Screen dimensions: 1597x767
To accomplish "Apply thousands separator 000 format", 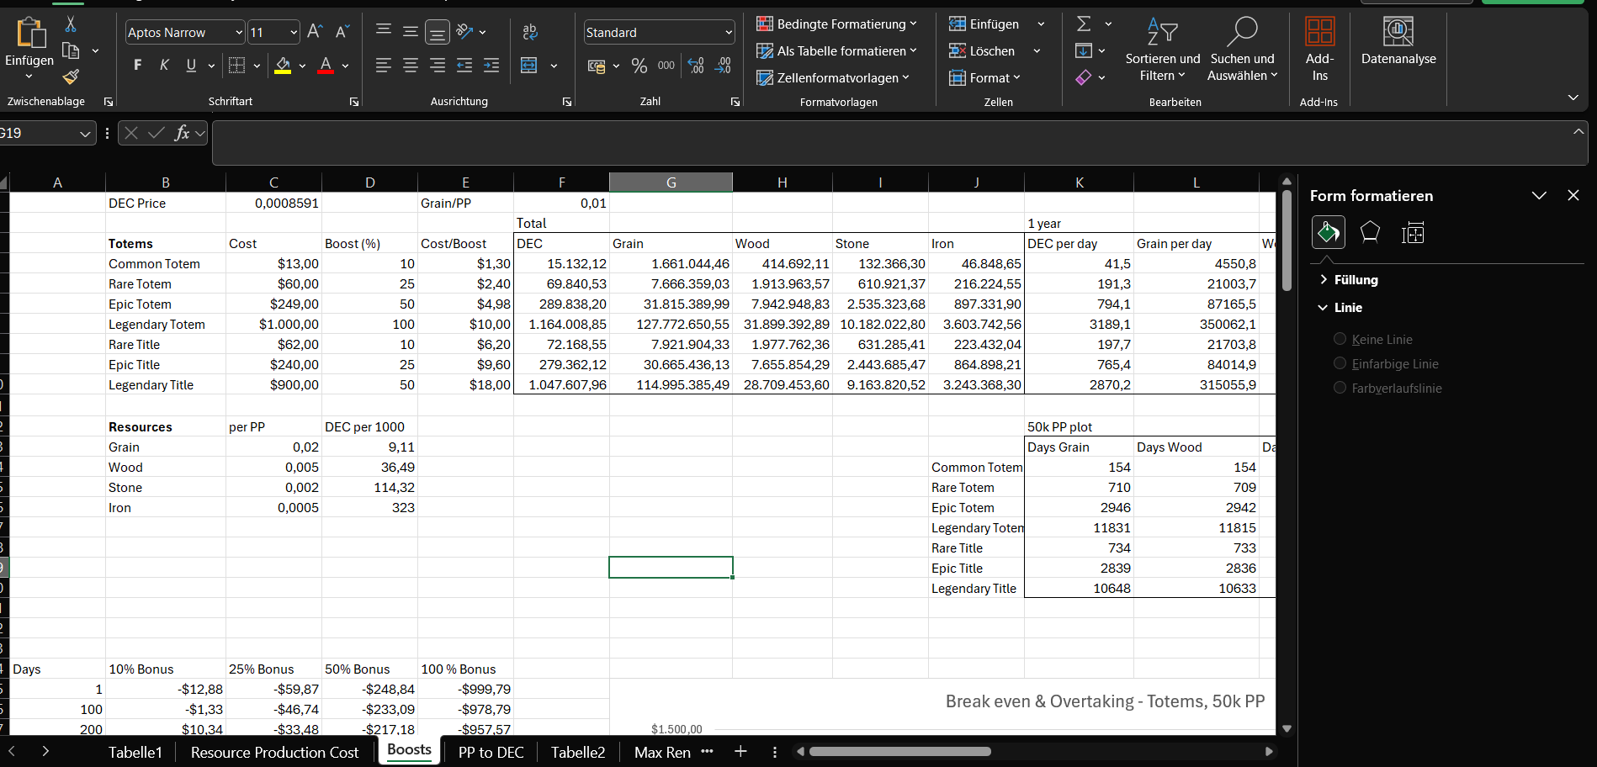I will pyautogui.click(x=666, y=66).
